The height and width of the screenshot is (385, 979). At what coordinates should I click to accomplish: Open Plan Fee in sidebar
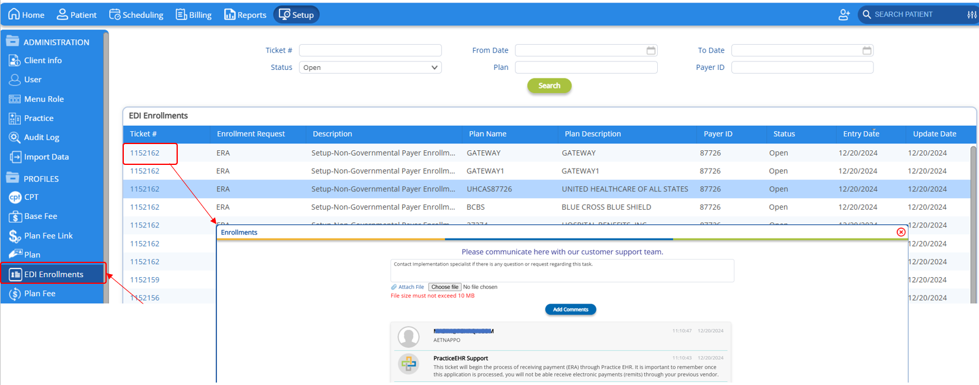(32, 294)
